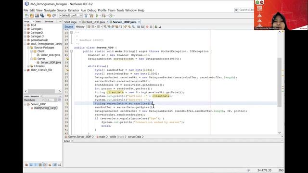Expand the Jaringan1 project node
The image size is (308, 173).
click(25, 29)
